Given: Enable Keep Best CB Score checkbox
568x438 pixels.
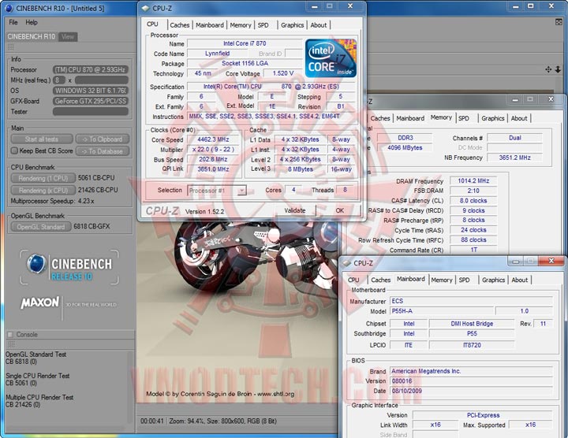Looking at the screenshot, I should 14,150.
